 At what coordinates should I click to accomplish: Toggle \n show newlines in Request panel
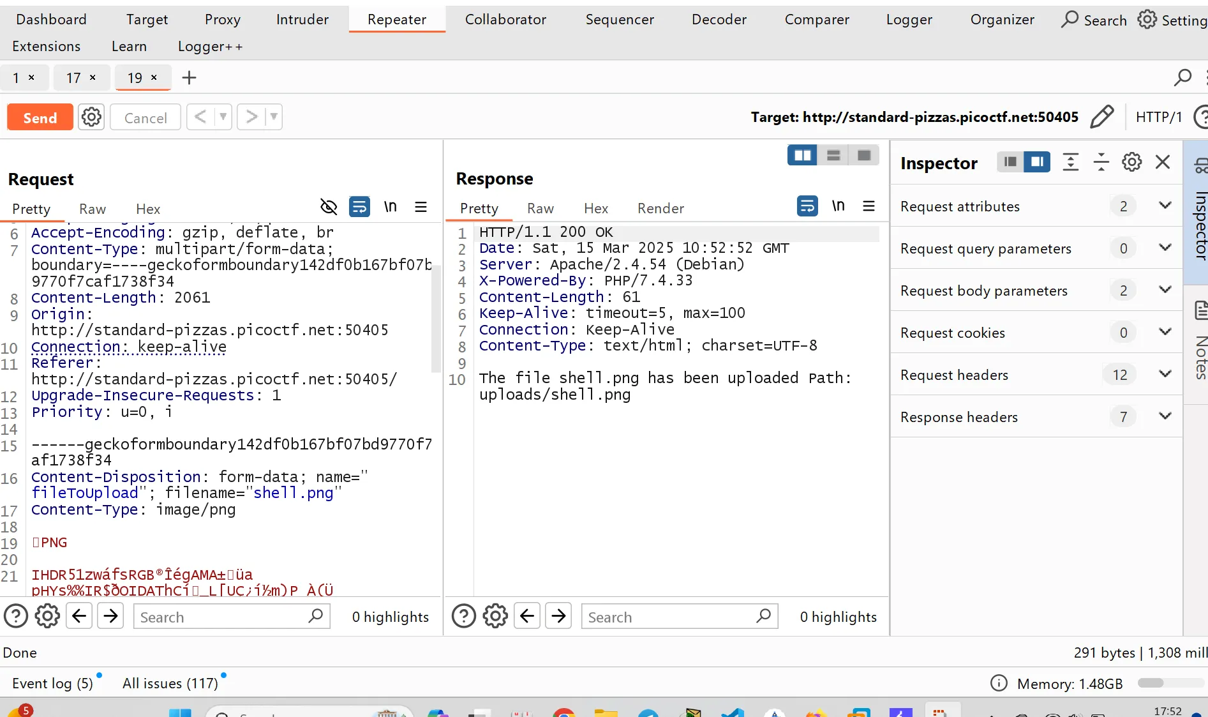pos(390,207)
